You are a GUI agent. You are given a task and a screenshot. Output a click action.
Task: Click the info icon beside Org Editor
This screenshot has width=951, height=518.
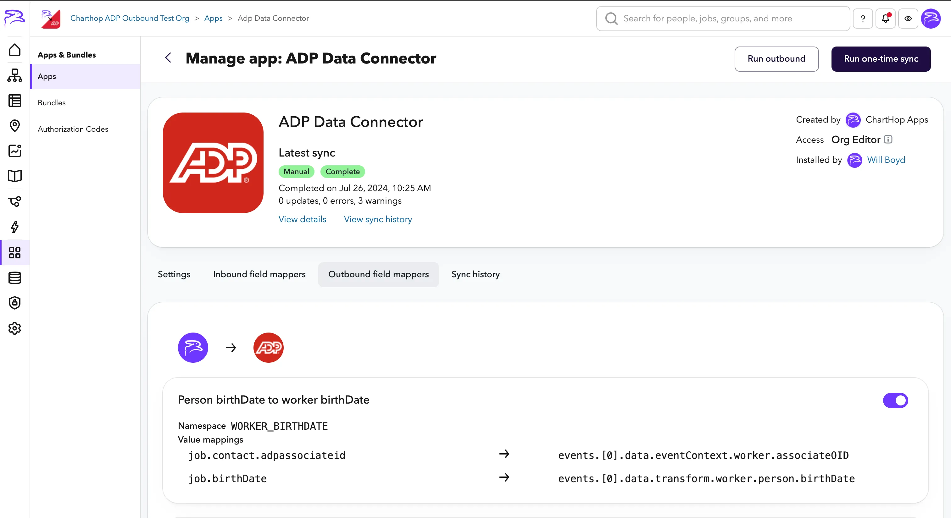point(888,140)
